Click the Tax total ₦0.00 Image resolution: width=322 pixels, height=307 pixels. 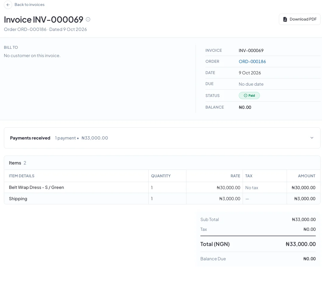click(x=310, y=229)
